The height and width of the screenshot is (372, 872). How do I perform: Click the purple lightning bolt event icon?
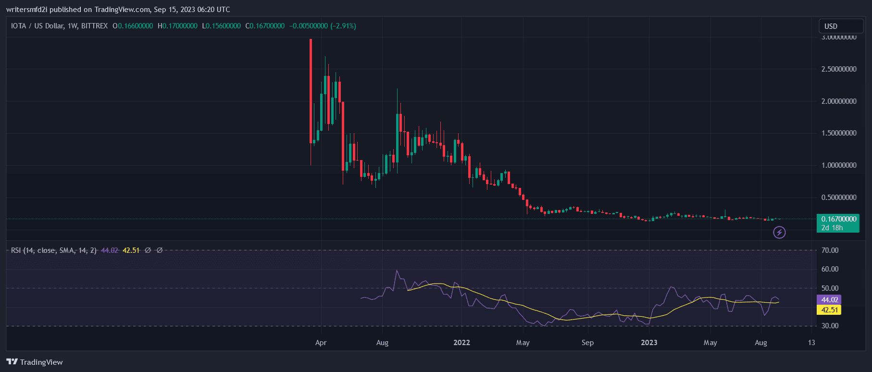(x=779, y=233)
